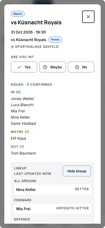Click Tom Baumann under Out
The width and height of the screenshot is (105, 228).
pos(23,153)
